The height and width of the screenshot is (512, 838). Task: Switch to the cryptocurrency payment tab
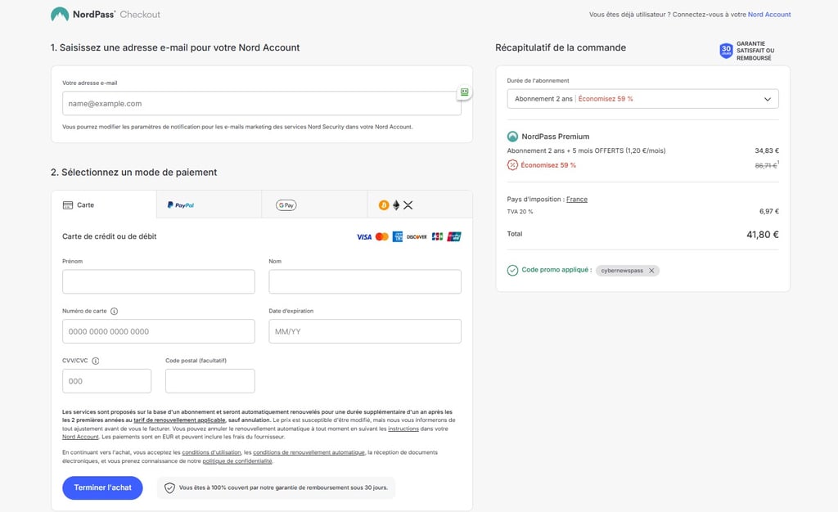[x=420, y=205]
